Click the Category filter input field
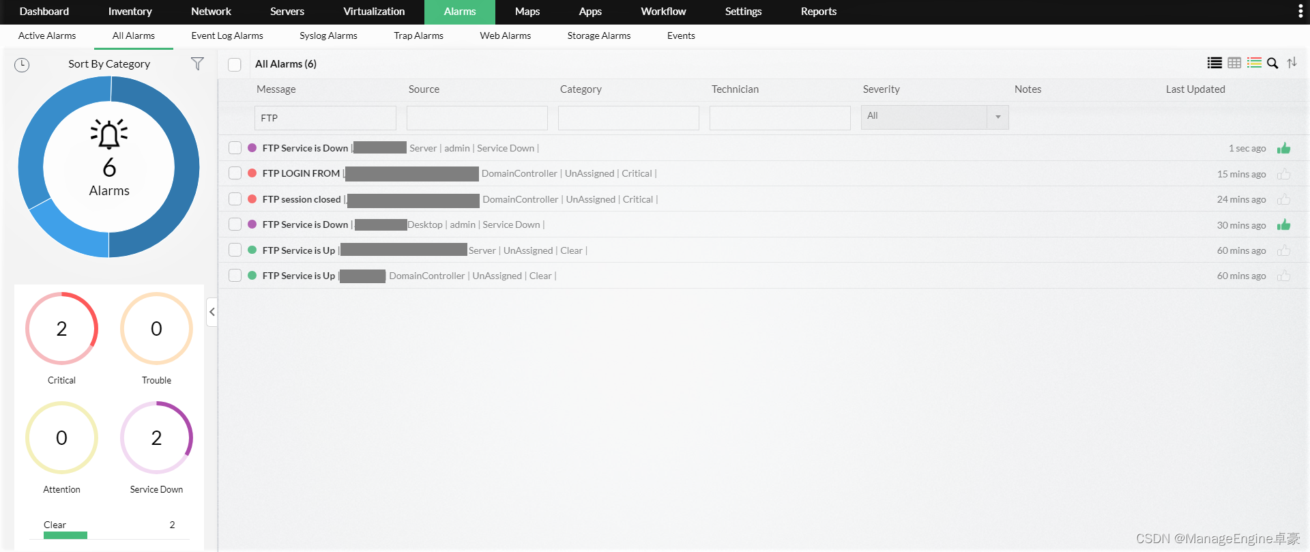Screen dimensions: 1310x552 pyautogui.click(x=628, y=117)
